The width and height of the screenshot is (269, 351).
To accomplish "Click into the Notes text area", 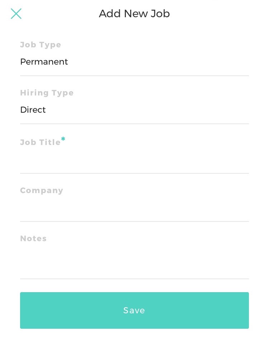I will point(134,260).
